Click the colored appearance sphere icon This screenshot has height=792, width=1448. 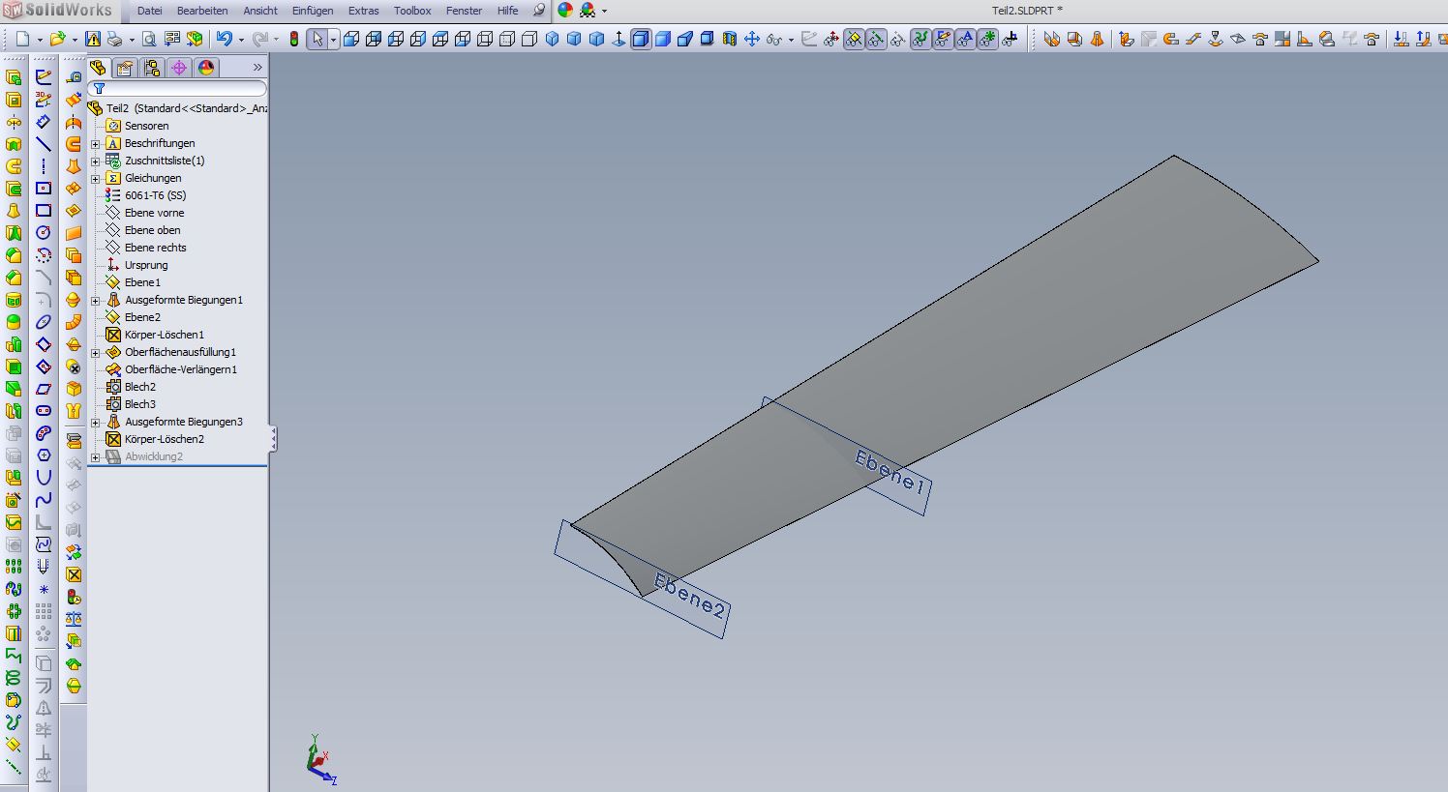(565, 11)
